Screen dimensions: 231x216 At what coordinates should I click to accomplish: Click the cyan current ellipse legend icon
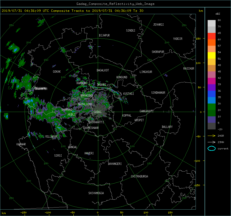pyautogui.click(x=211, y=148)
